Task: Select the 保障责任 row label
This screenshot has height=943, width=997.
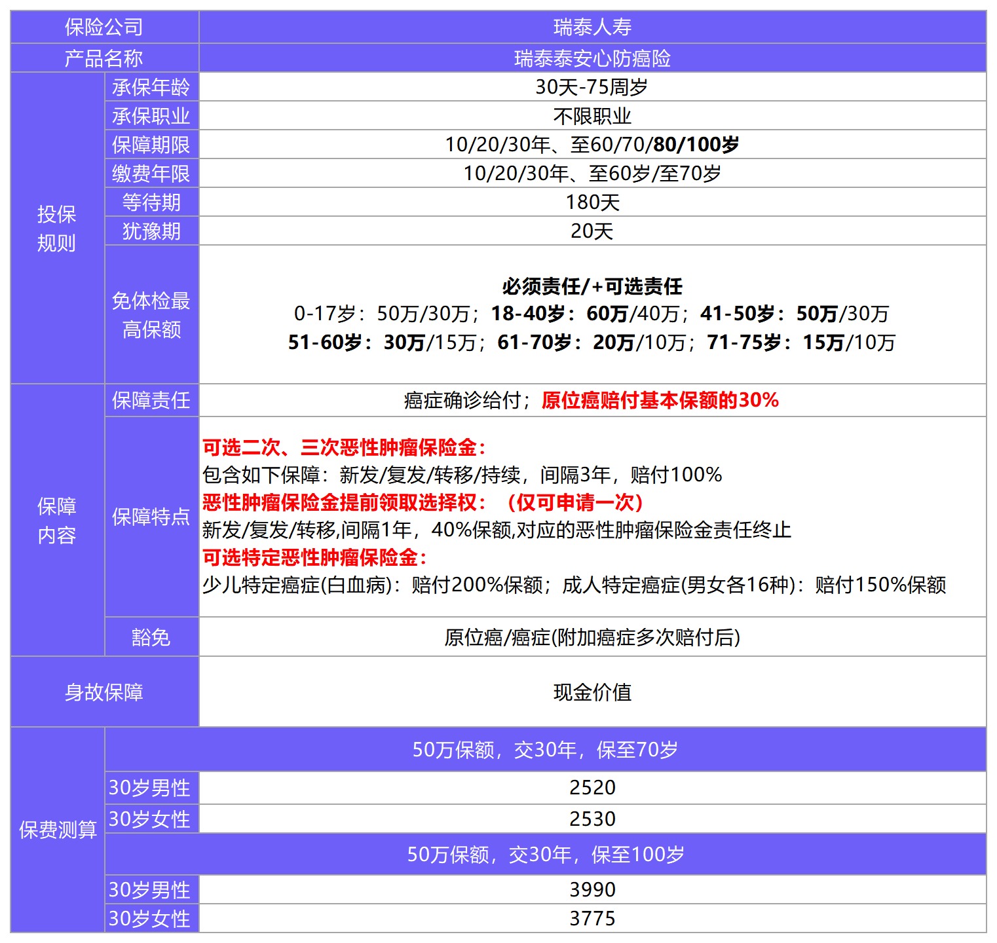Action: [x=151, y=400]
